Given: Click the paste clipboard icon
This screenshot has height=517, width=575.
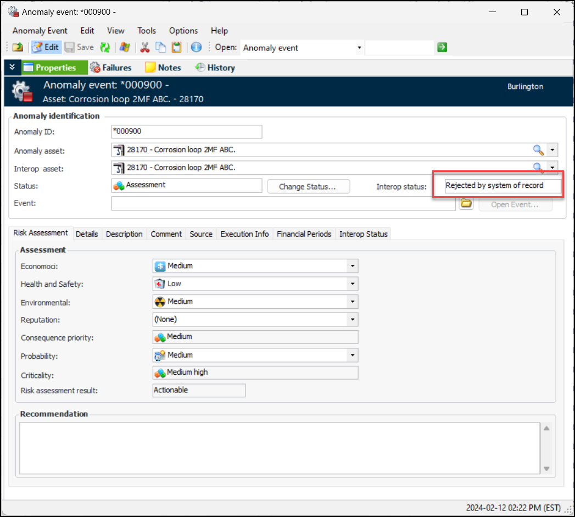Looking at the screenshot, I should [x=176, y=48].
